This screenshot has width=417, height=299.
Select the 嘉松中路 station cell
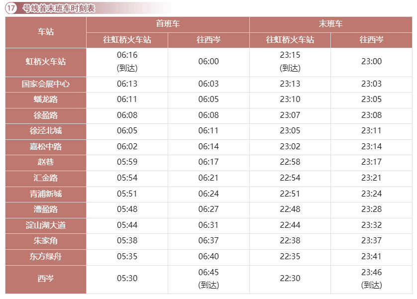46,147
